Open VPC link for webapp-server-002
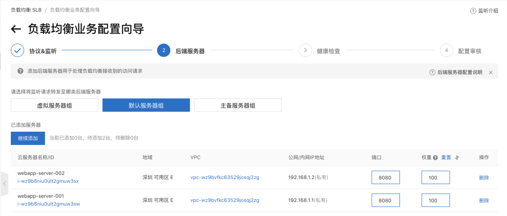Viewport: 507px width, 216px height. [x=225, y=177]
